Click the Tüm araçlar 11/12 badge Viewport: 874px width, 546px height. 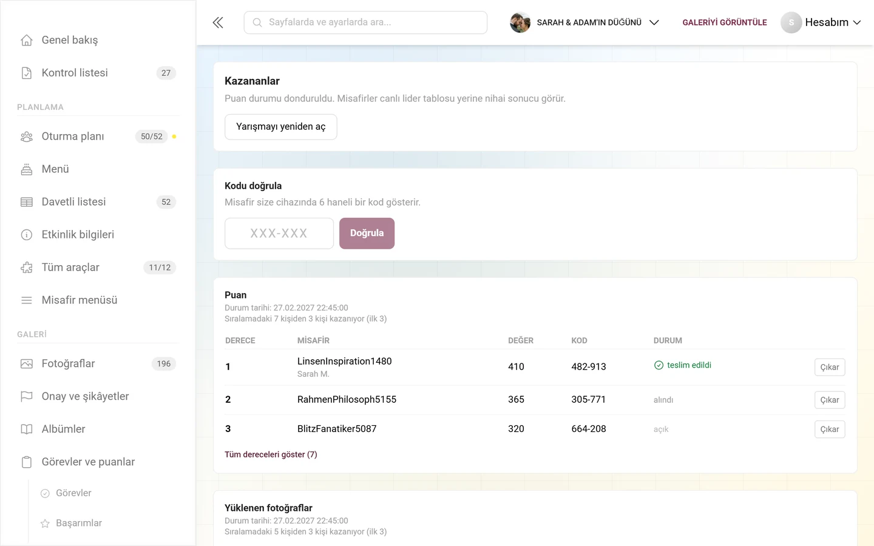click(160, 268)
